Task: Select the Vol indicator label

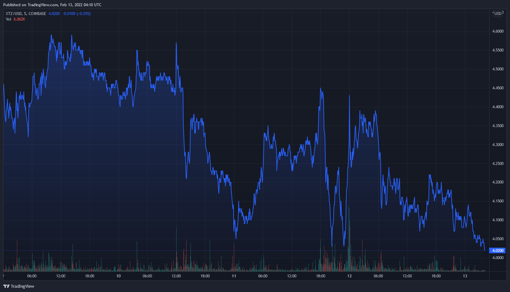Action: [x=8, y=19]
